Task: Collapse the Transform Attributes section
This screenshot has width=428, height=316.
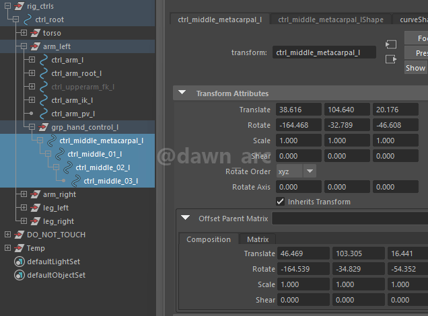Action: (x=182, y=92)
